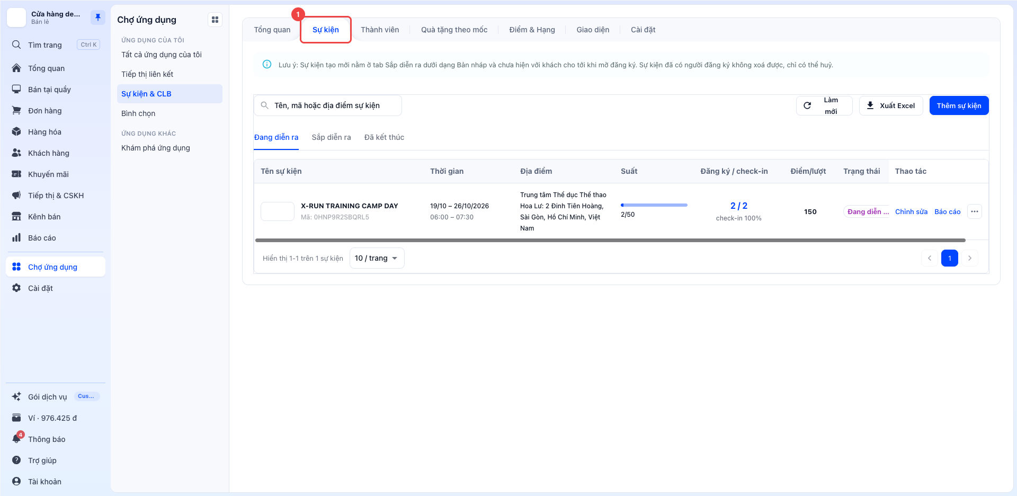
Task: Go to Đơn hàng cart icon
Action: coord(16,110)
